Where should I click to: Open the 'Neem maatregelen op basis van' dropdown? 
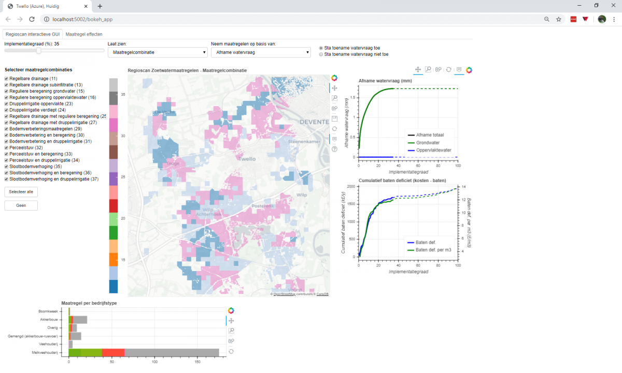[261, 52]
